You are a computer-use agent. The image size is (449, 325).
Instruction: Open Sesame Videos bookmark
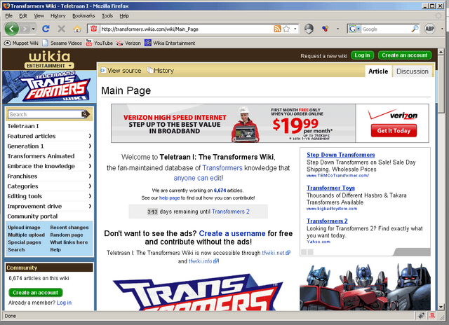[x=62, y=43]
